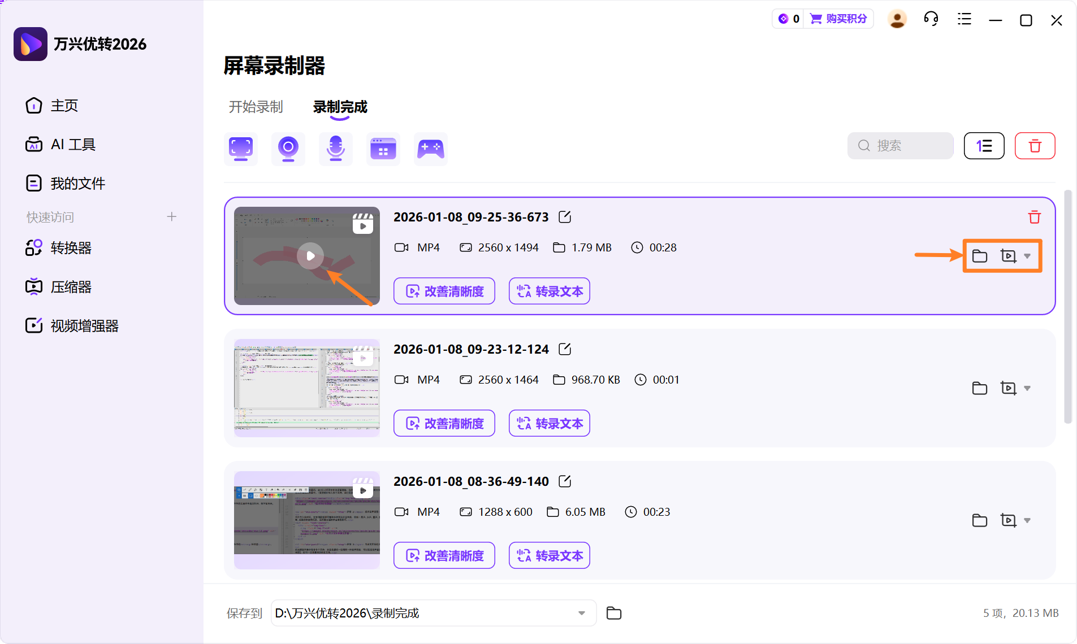This screenshot has width=1077, height=644.
Task: Expand export options for 2026-01-08_08-36-49-140
Action: pyautogui.click(x=1027, y=520)
